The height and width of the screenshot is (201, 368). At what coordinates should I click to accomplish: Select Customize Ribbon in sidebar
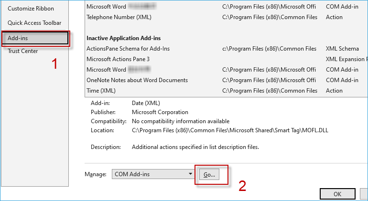(x=31, y=9)
